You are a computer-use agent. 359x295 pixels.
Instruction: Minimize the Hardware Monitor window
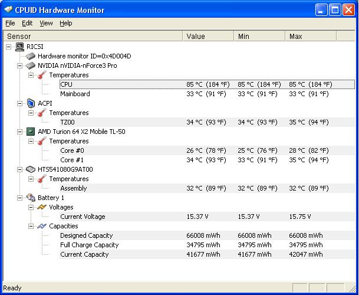pos(321,10)
